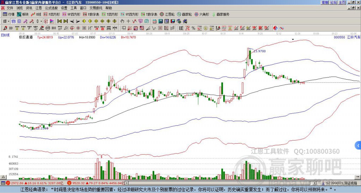Screen dimensions: 361x193
Task: Click the hand pan tool icon
Action: coord(122,21)
